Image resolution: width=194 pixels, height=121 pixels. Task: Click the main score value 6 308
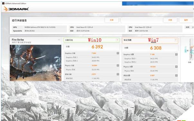coord(156,48)
